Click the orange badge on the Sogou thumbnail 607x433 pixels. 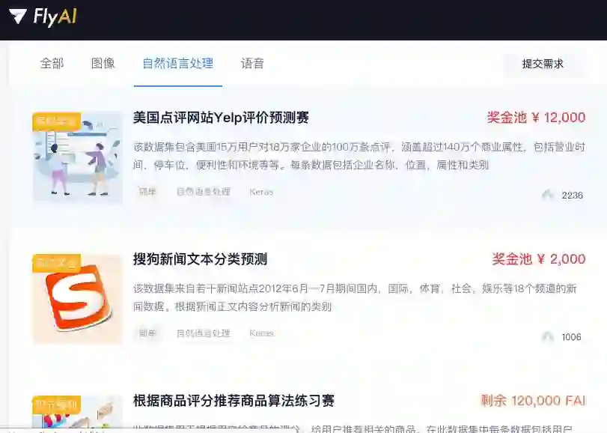pyautogui.click(x=57, y=263)
